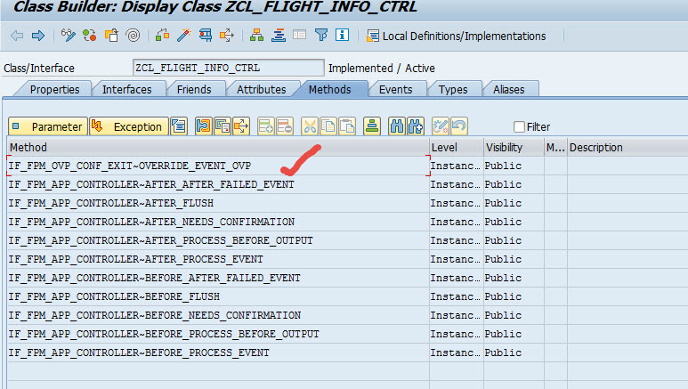The height and width of the screenshot is (389, 688).
Task: Open Other Object icon in main toolbar
Action: point(111,35)
